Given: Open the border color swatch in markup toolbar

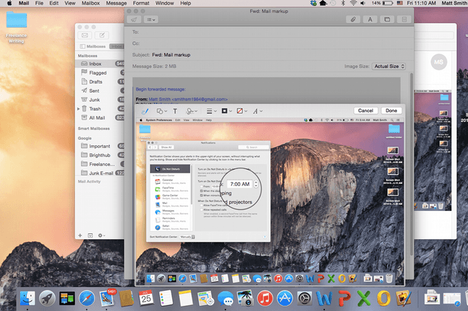Looking at the screenshot, I should click(227, 111).
